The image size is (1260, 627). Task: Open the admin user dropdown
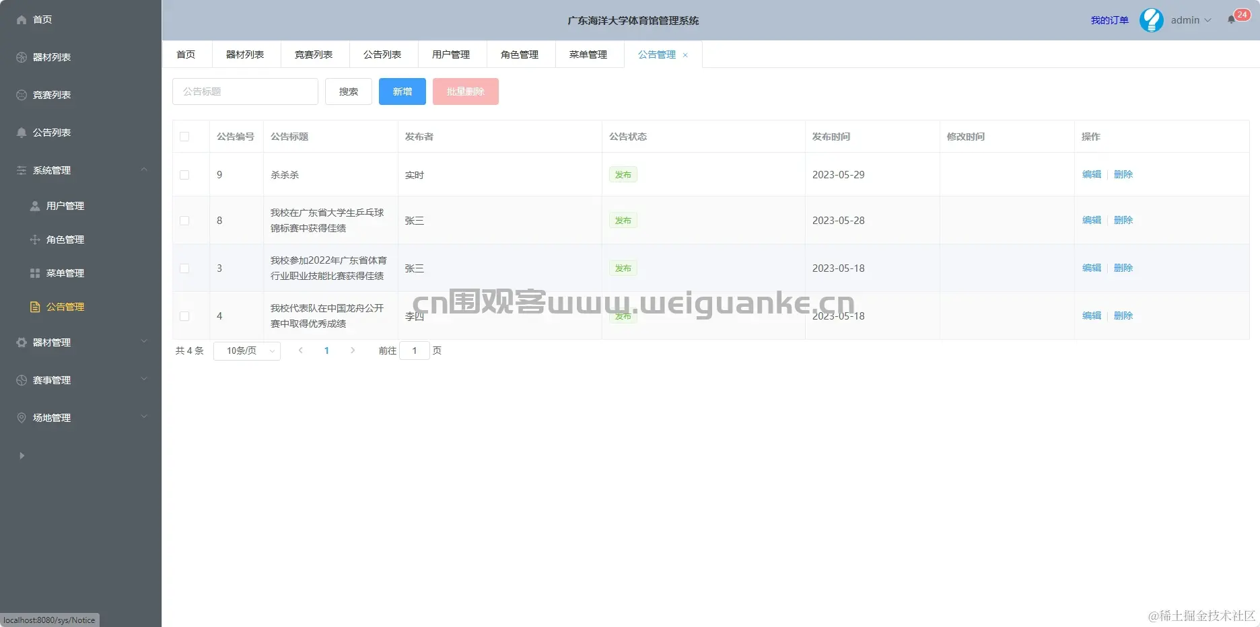click(x=1191, y=20)
